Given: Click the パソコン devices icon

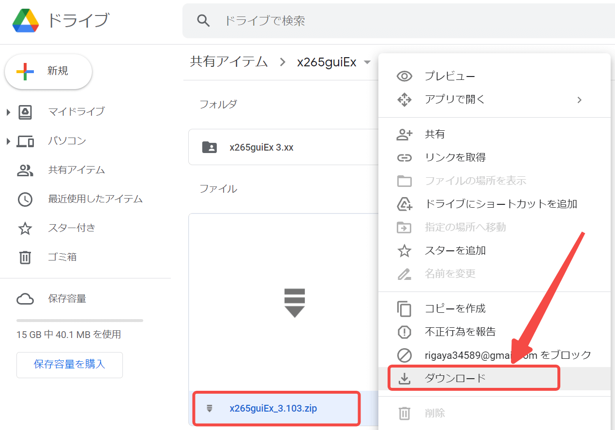Looking at the screenshot, I should pos(25,141).
